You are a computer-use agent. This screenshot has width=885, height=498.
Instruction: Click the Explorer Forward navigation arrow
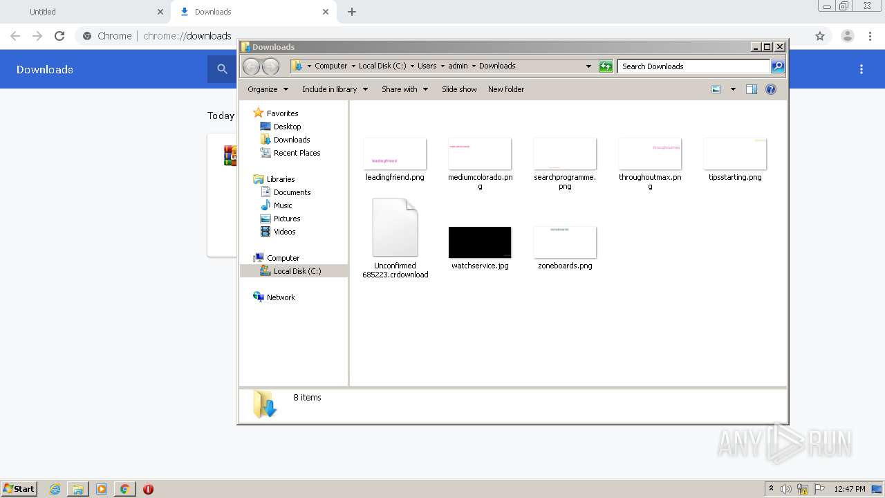pos(270,66)
